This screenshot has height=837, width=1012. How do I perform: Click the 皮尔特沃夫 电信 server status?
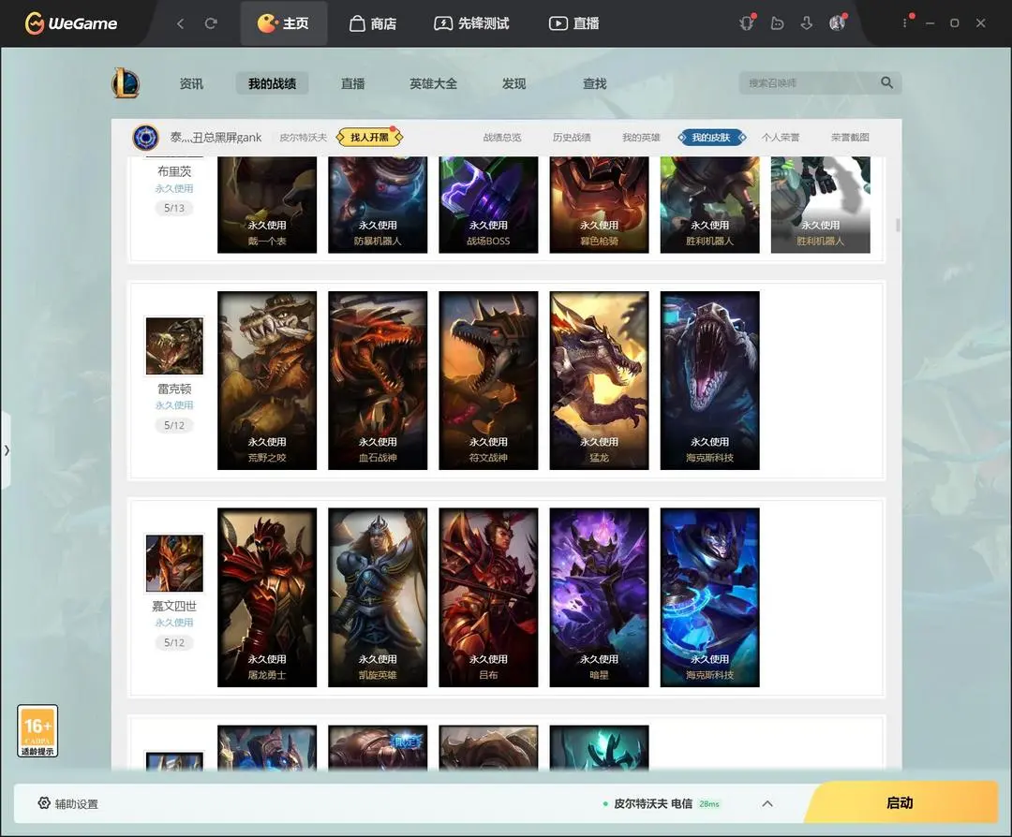[661, 803]
